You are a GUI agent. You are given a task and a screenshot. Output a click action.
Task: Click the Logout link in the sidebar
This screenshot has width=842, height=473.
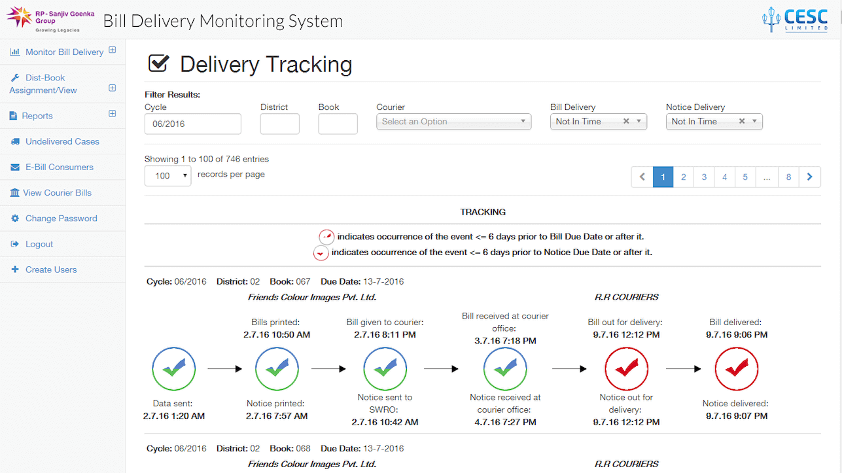39,244
